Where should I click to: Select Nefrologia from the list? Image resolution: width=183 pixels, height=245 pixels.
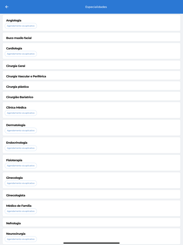click(13, 223)
